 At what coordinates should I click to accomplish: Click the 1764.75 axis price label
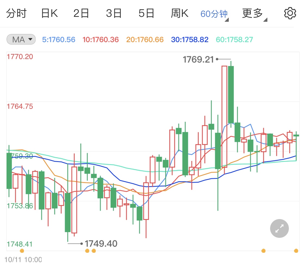[20, 107]
